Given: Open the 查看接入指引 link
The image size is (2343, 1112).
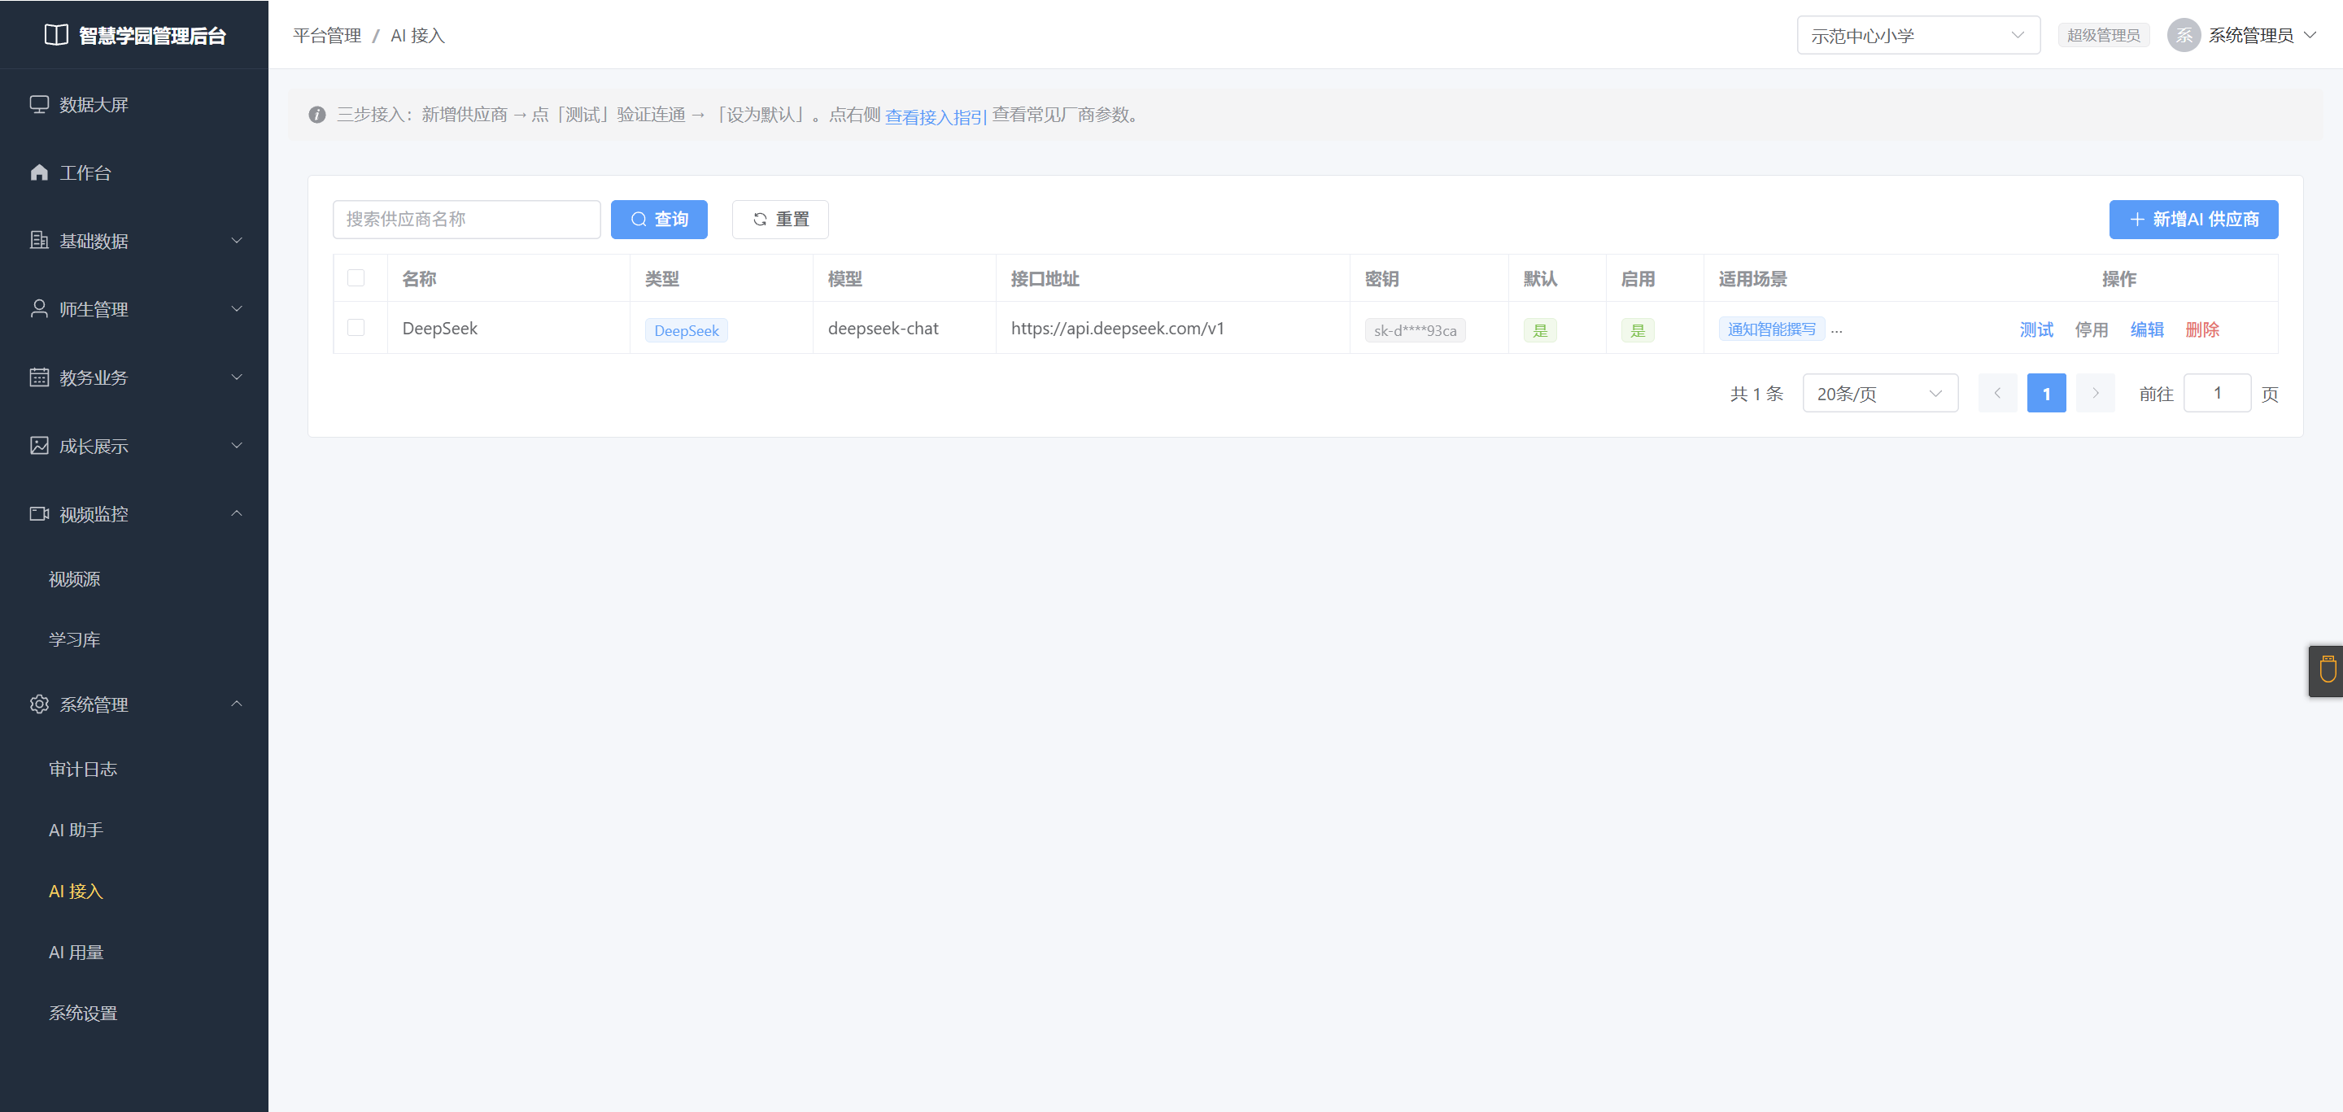Looking at the screenshot, I should click(x=935, y=116).
